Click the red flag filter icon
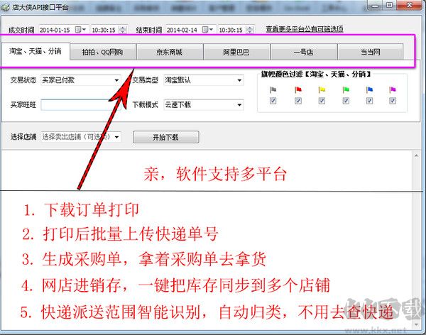426x335 pixels. coord(297,89)
